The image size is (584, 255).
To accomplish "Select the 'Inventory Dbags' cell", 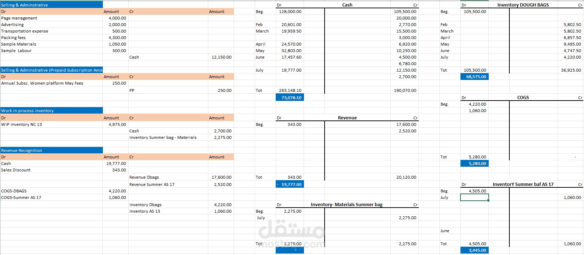I will (168, 205).
